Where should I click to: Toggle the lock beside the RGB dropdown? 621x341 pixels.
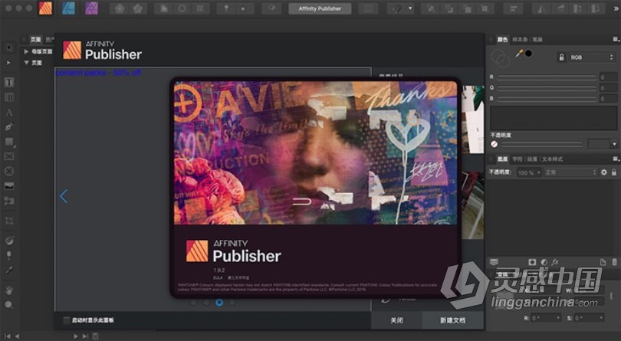pos(561,57)
